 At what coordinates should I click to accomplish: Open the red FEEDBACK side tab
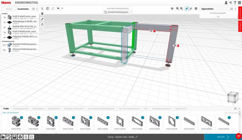tap(240, 26)
